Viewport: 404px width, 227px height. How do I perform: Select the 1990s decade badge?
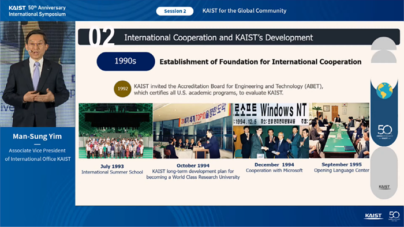pos(126,61)
